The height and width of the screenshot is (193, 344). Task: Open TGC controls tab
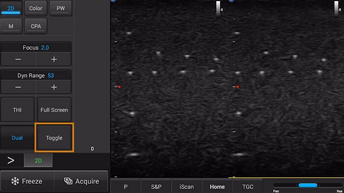(248, 187)
